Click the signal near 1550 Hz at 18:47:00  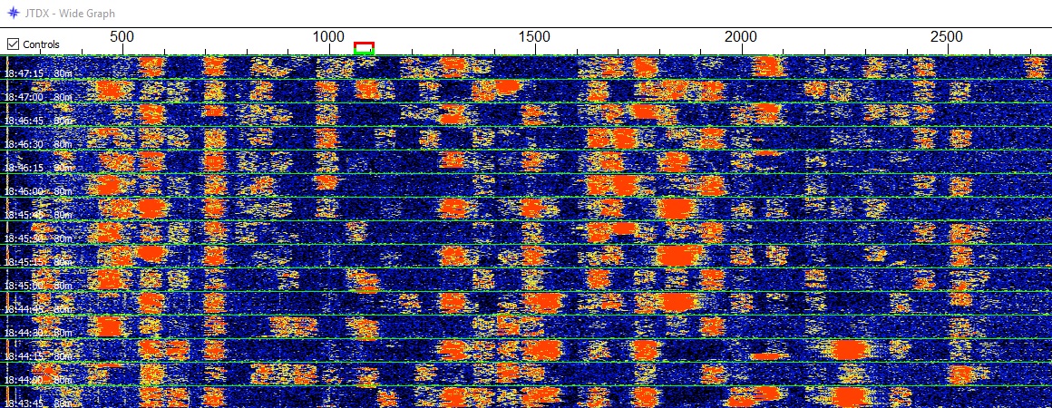point(504,87)
